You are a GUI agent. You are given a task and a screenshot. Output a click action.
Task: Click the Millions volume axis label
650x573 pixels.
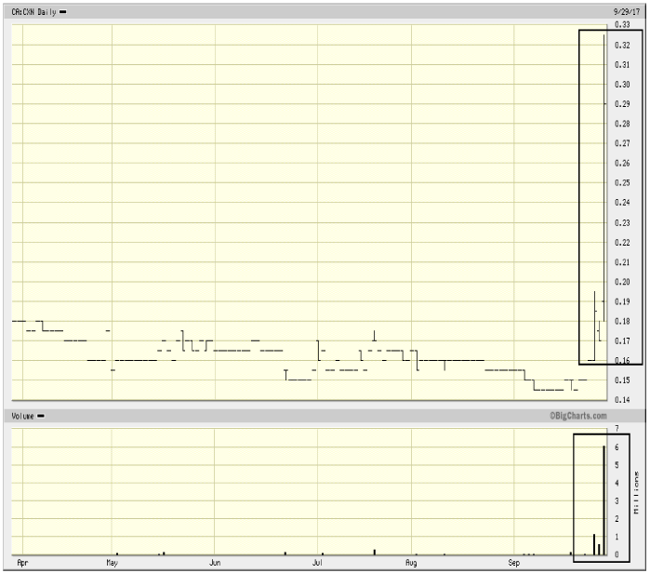(x=637, y=492)
